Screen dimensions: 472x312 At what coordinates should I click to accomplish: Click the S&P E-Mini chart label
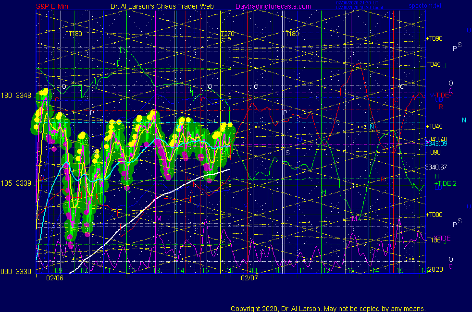coord(53,6)
